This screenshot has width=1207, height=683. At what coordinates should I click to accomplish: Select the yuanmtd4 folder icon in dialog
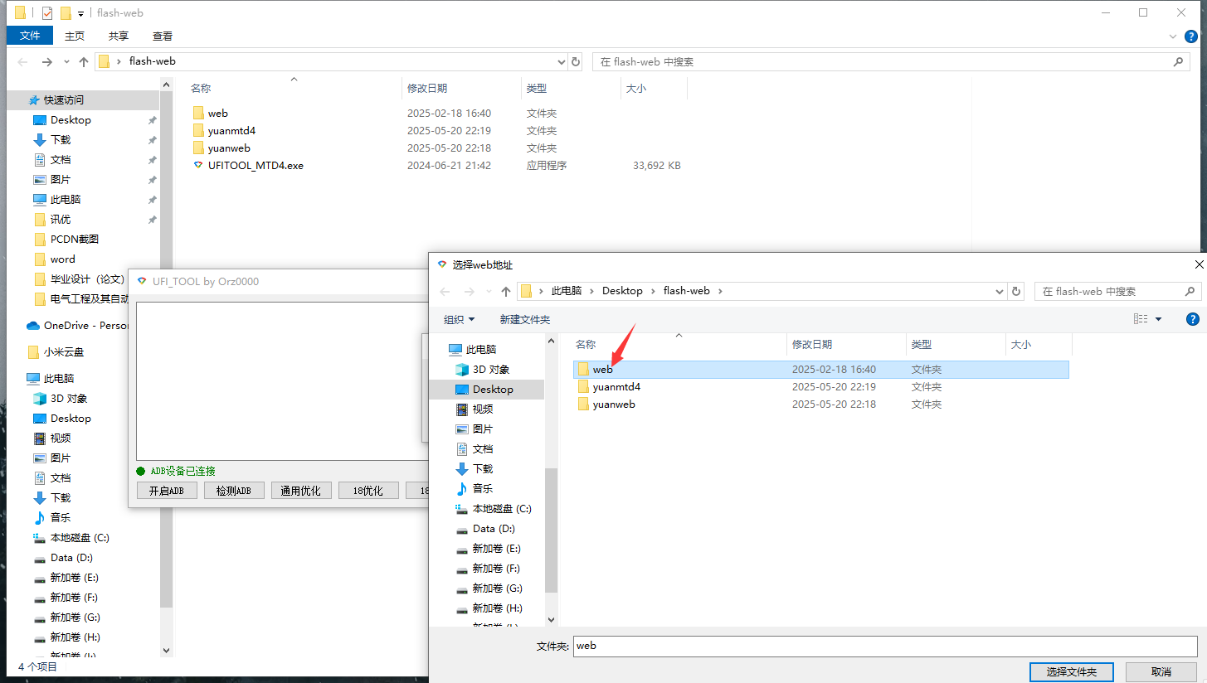(583, 387)
